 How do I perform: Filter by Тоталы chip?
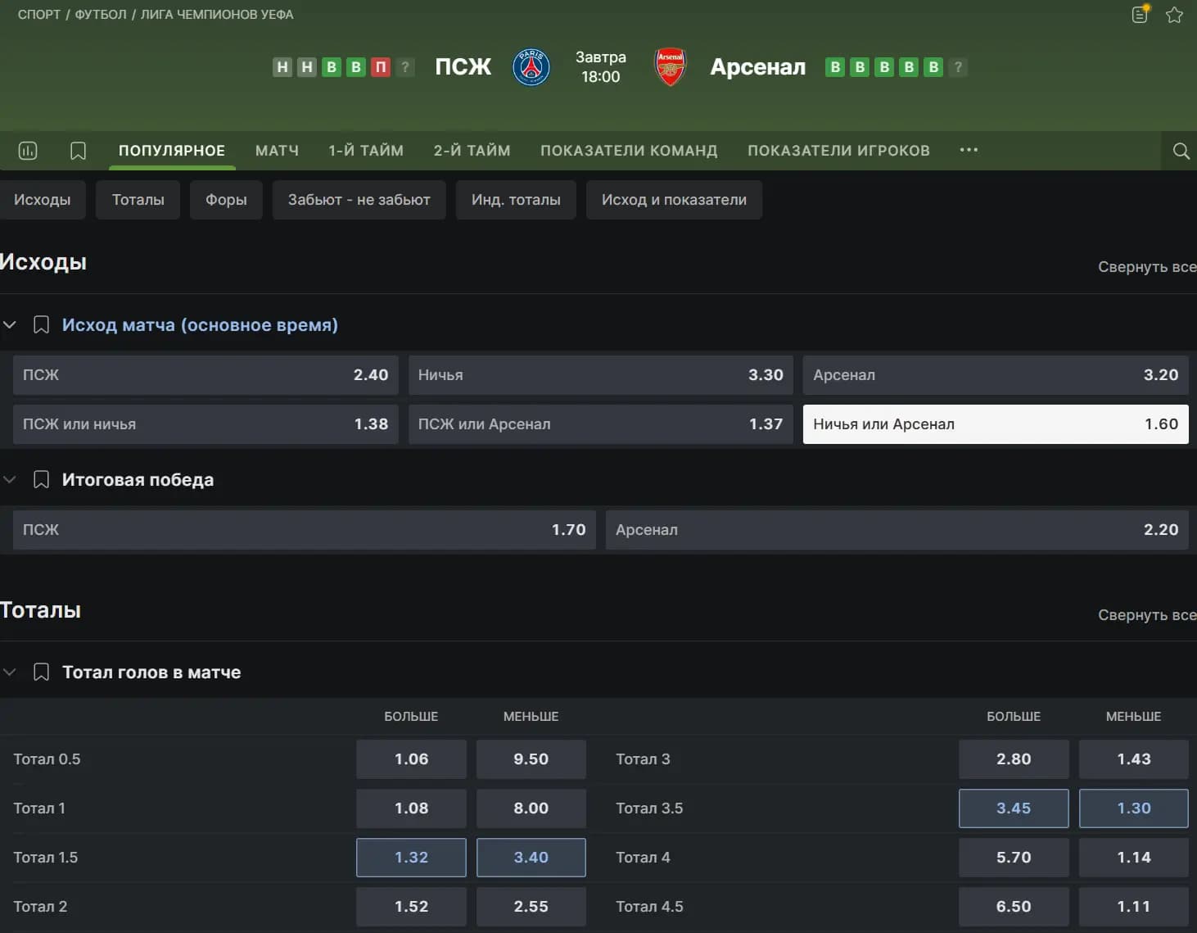[x=138, y=200]
